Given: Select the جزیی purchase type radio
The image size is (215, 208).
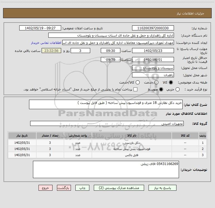Looking at the screenshot, I should pos(177,89).
